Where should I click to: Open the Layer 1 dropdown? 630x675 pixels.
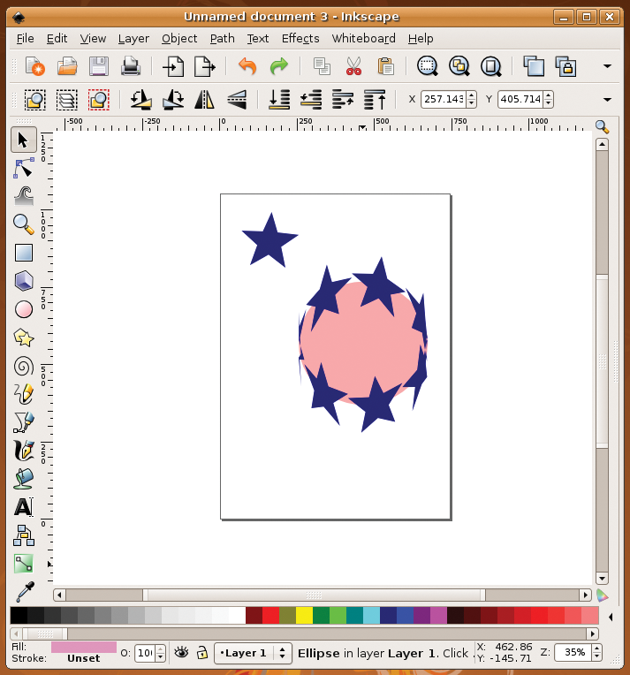point(253,653)
